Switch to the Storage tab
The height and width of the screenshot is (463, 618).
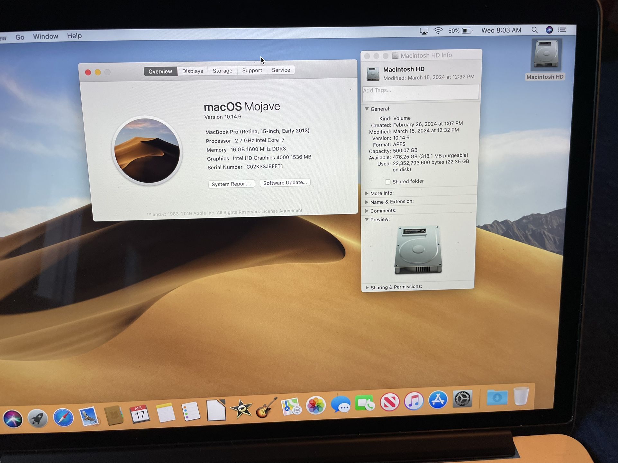pos(223,71)
